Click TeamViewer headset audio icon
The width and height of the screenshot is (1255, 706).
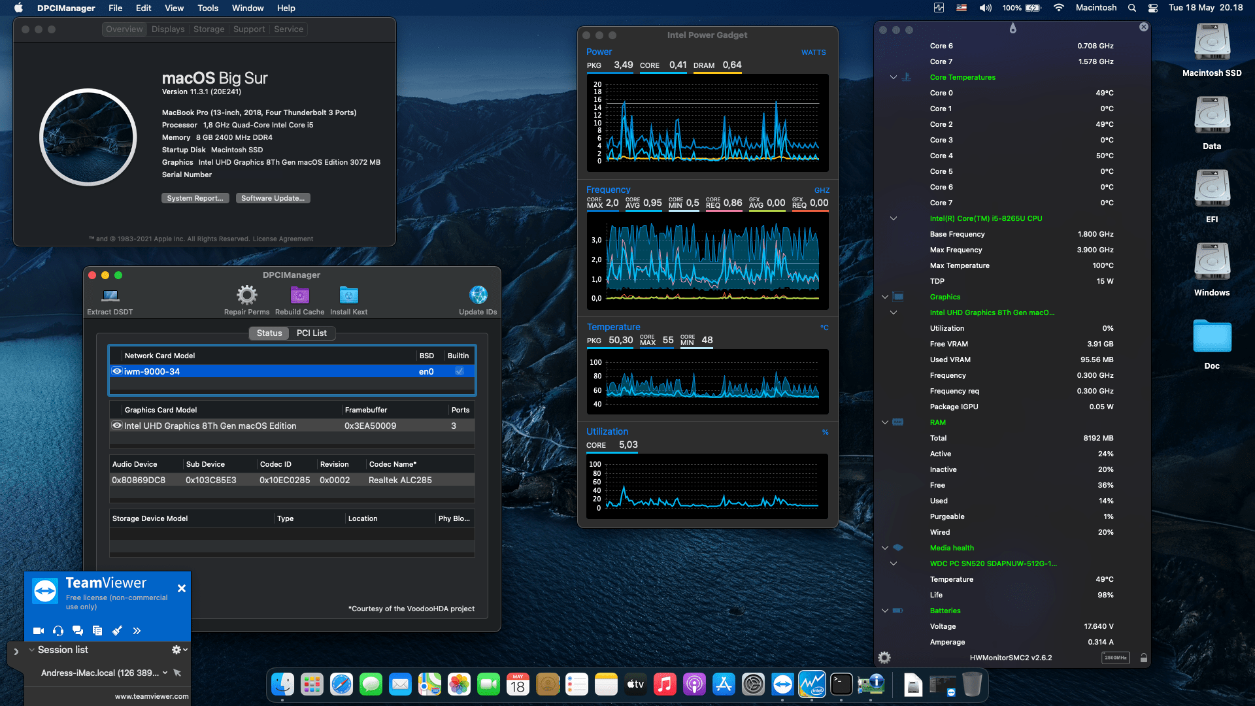[x=58, y=631]
